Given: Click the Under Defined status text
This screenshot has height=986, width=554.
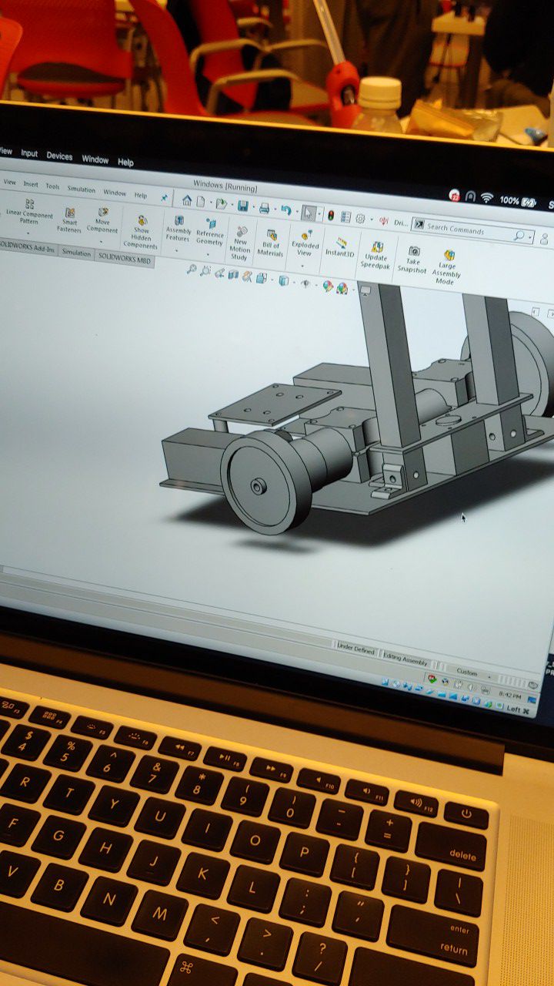Looking at the screenshot, I should tap(356, 650).
